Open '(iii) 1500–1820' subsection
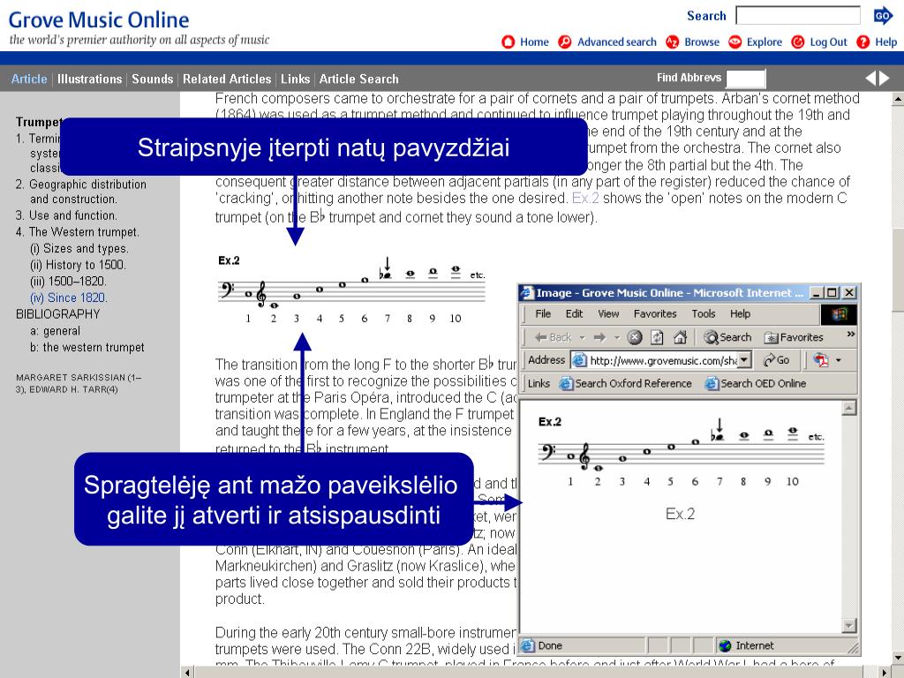904x678 pixels. 68,282
